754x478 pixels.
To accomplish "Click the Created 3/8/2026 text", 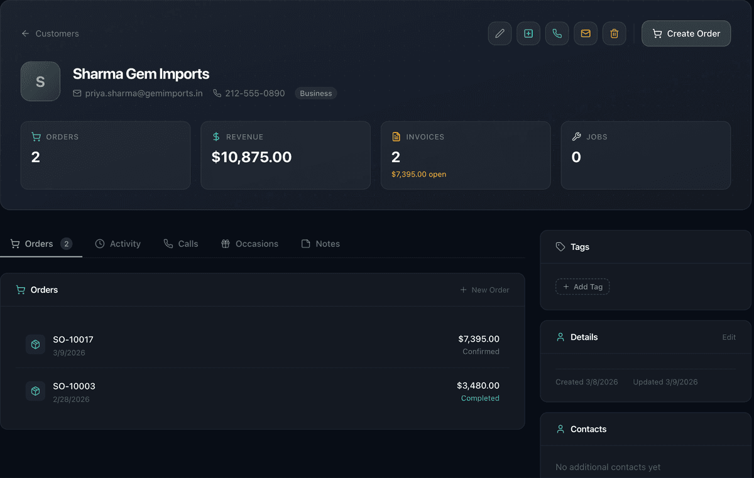I will tap(587, 382).
